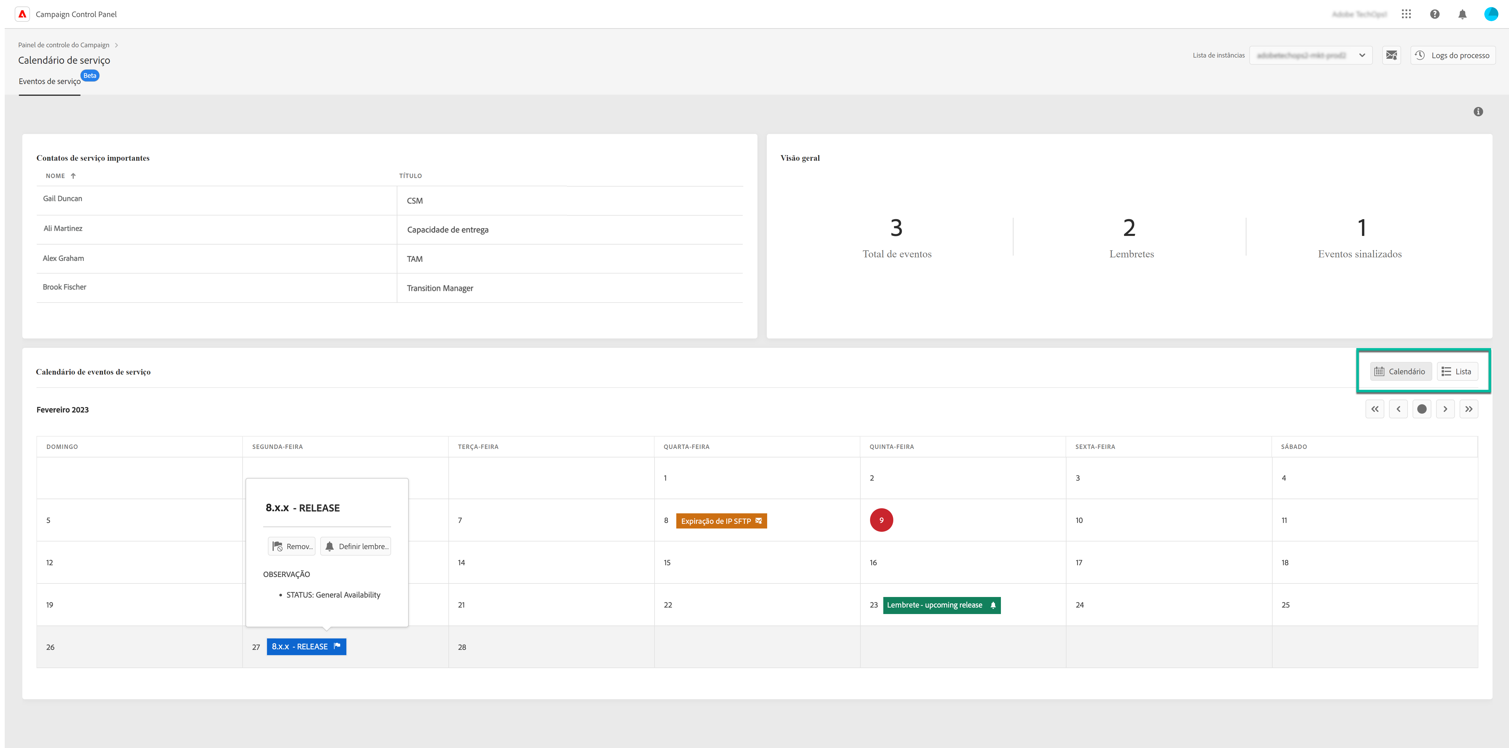The width and height of the screenshot is (1509, 748).
Task: Click the email alerts envelope icon
Action: click(1391, 55)
